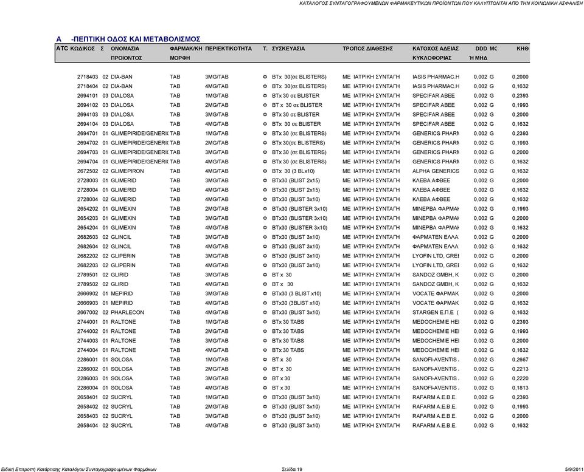Select code 2718404 cell
This screenshot has width=584, height=472.
coord(88,86)
